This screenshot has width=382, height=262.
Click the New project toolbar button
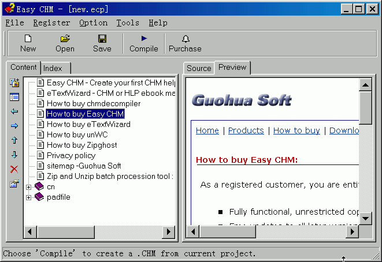coord(28,43)
